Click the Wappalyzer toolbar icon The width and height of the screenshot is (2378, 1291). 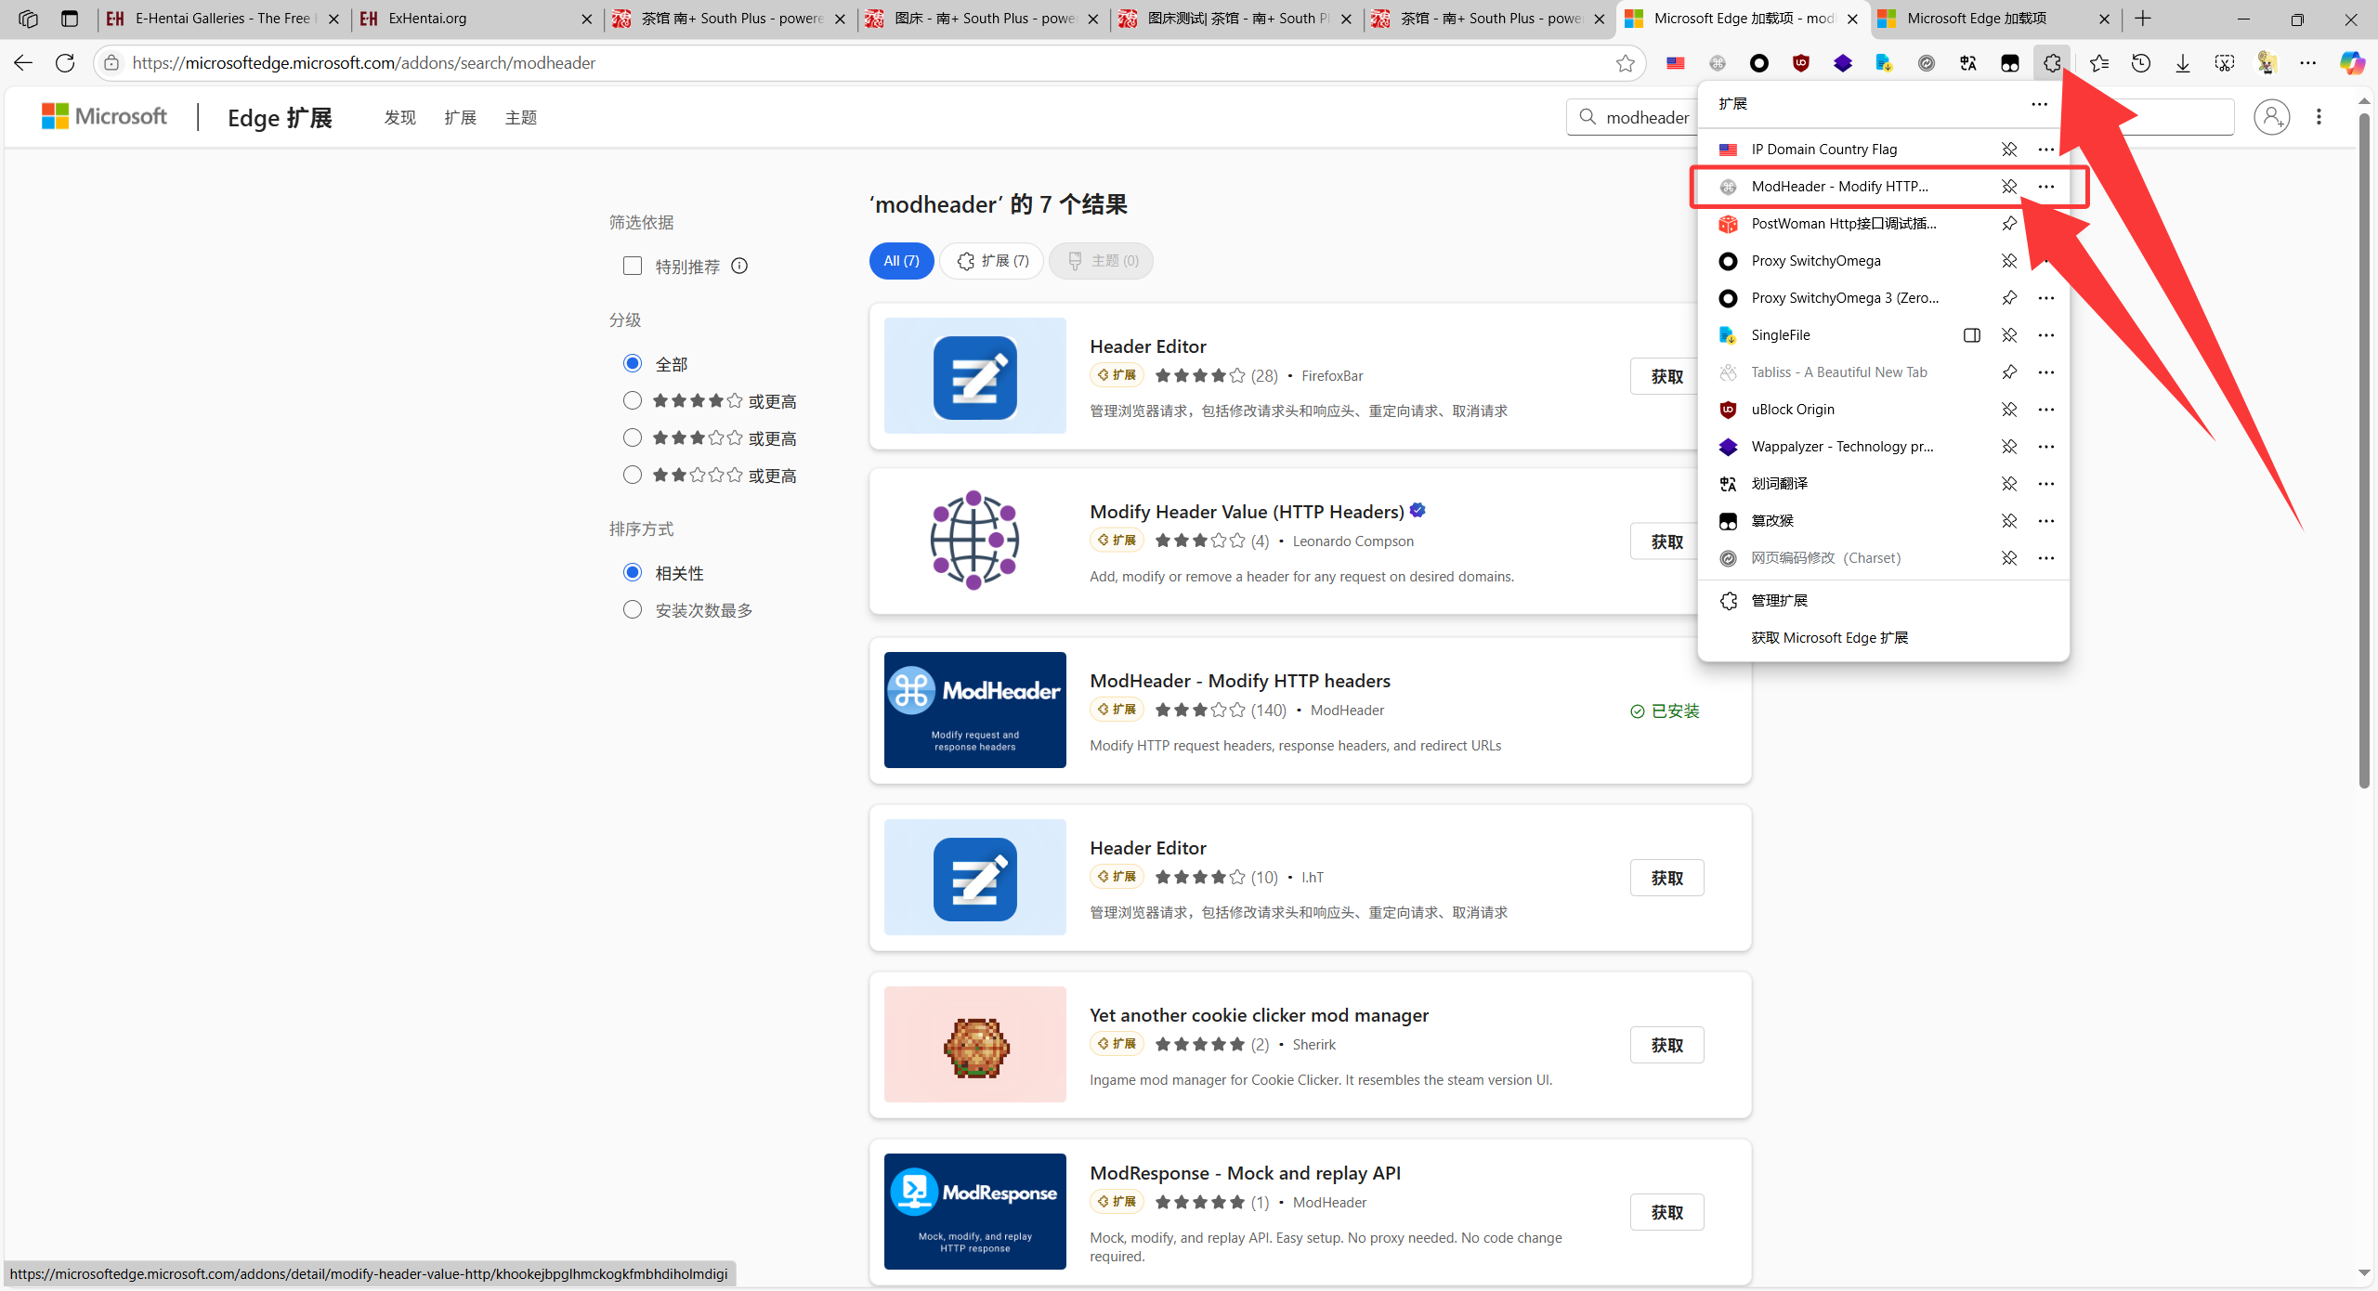(x=1842, y=63)
